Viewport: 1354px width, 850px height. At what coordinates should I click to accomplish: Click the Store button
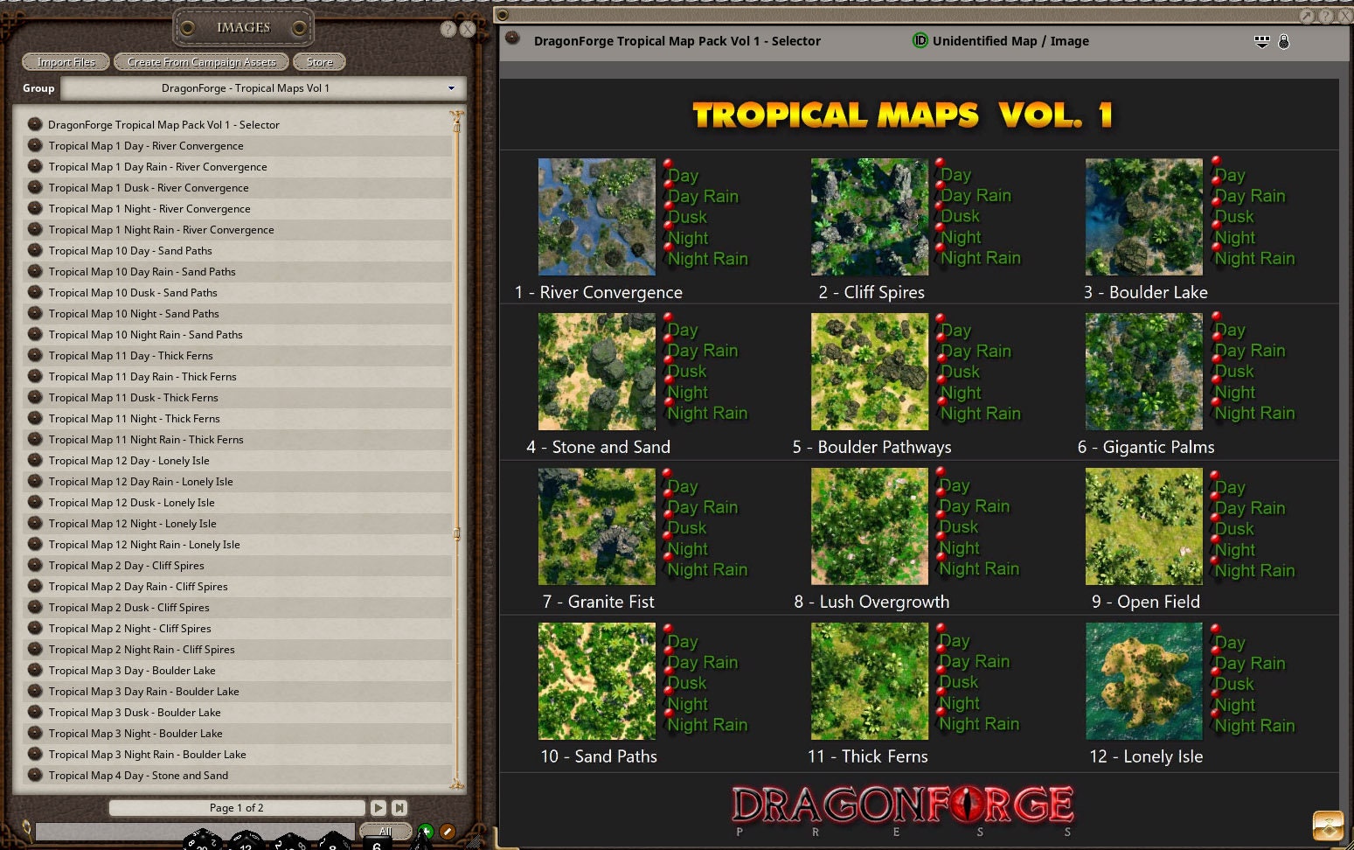click(x=320, y=62)
